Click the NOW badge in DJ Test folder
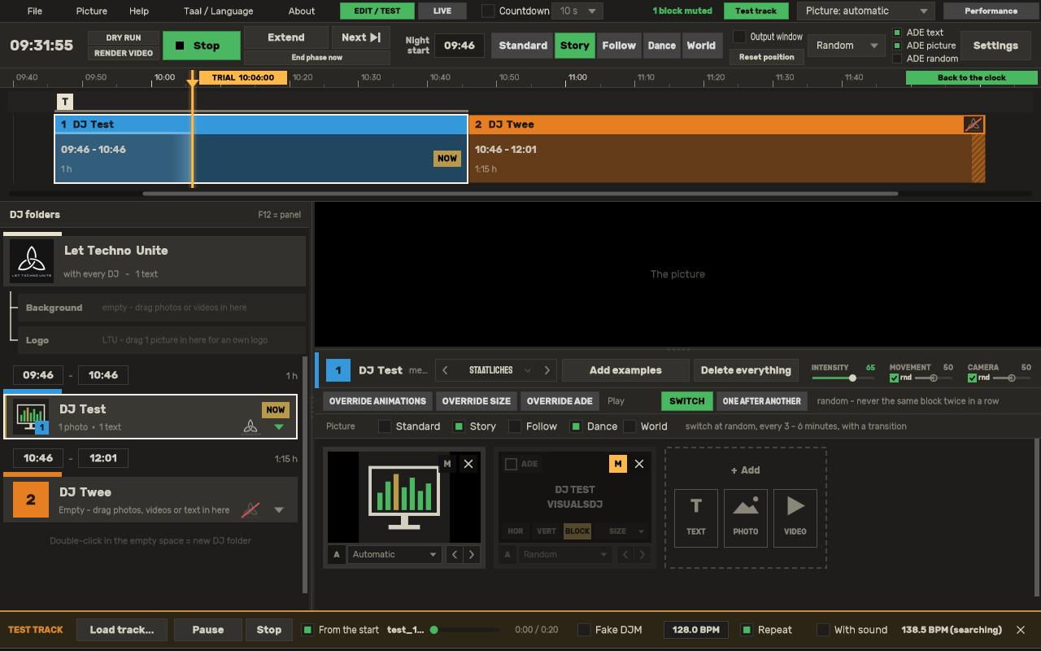Viewport: 1041px width, 651px height. pos(276,410)
